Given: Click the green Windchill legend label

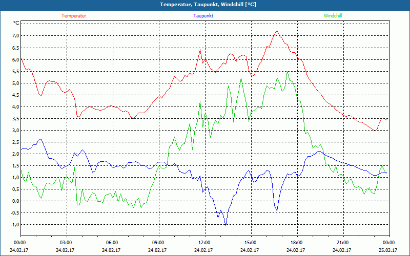Looking at the screenshot, I should (x=333, y=16).
